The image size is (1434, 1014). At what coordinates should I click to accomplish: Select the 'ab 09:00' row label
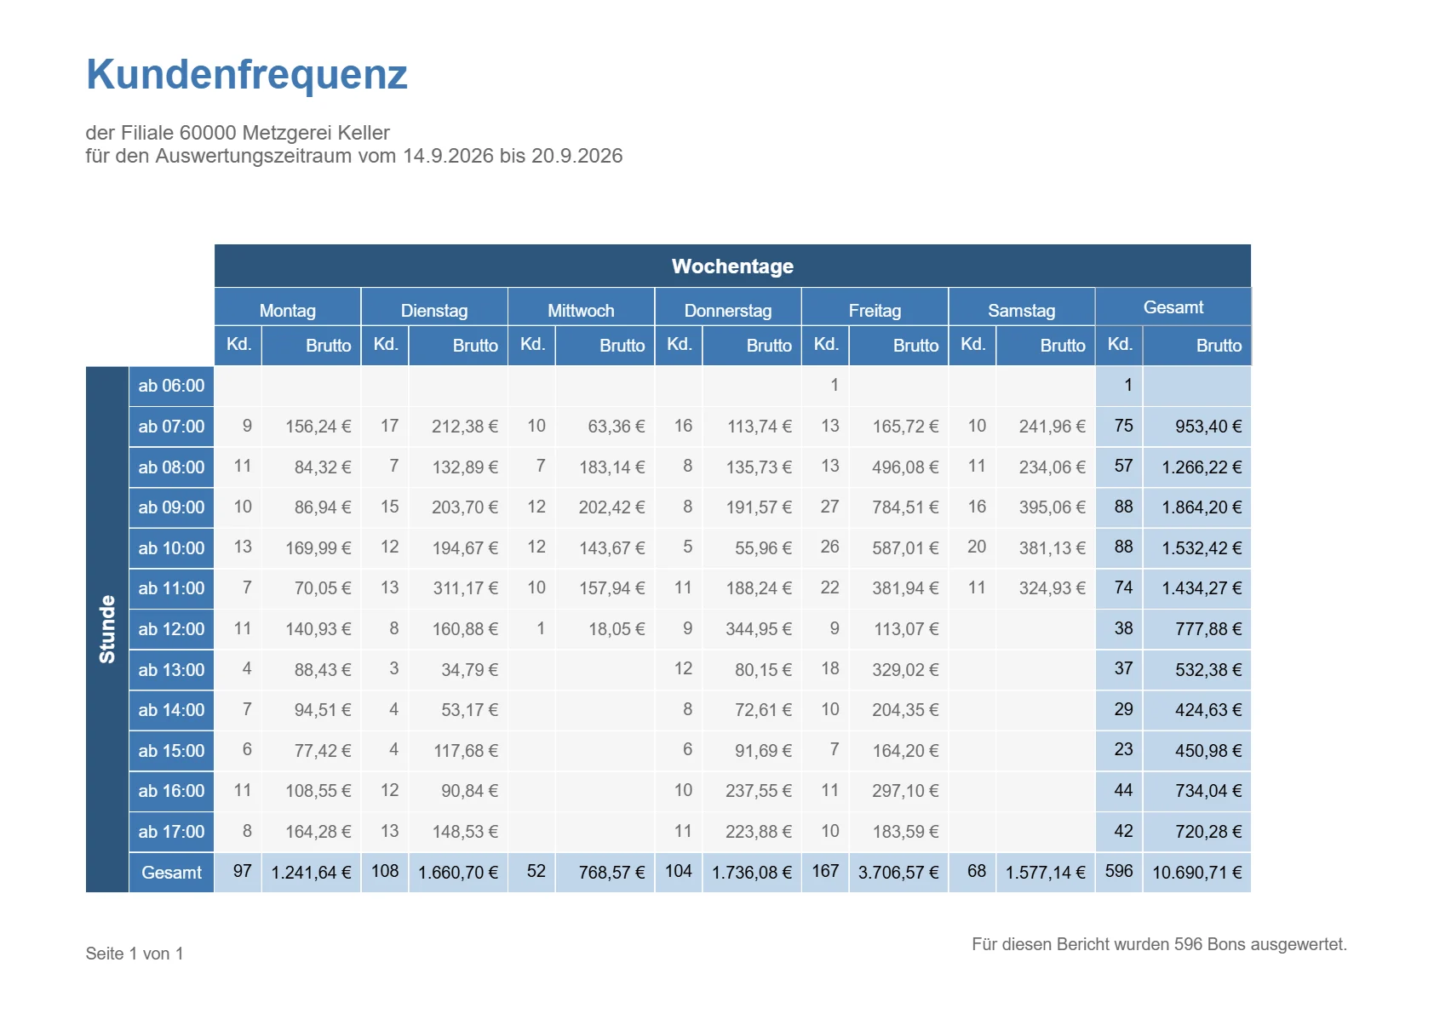click(171, 507)
